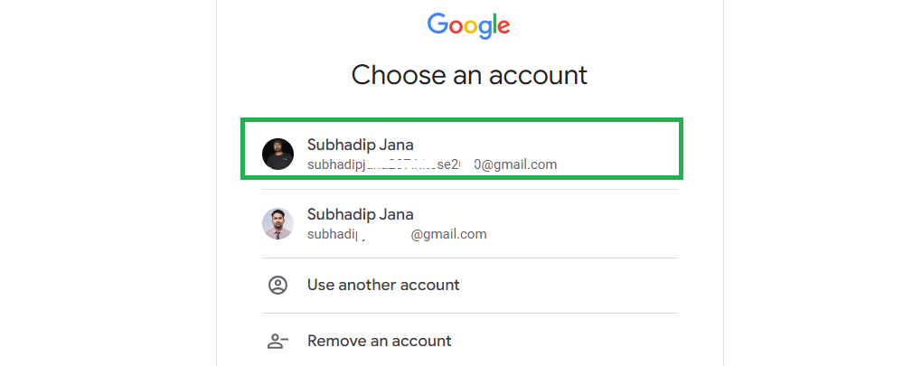
Task: Click the word "Remove" in the last option
Action: [x=338, y=341]
